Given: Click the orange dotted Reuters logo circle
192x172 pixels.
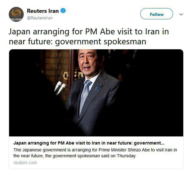Looking at the screenshot, I should (16, 12).
